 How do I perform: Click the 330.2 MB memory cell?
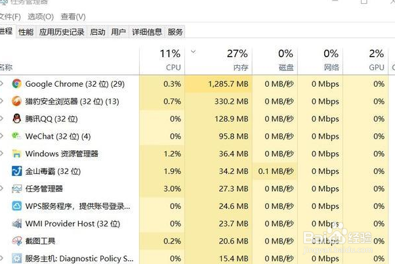(x=218, y=101)
